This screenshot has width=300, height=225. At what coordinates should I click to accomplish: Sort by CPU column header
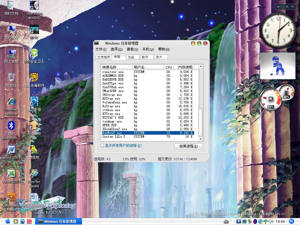click(168, 67)
